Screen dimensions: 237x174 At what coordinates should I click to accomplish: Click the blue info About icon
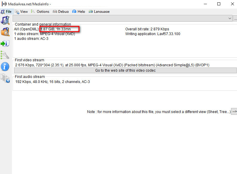coord(5,66)
